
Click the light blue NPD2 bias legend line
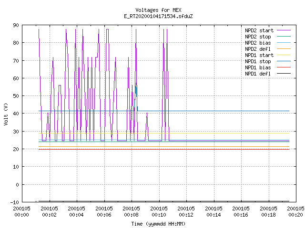coord(284,42)
